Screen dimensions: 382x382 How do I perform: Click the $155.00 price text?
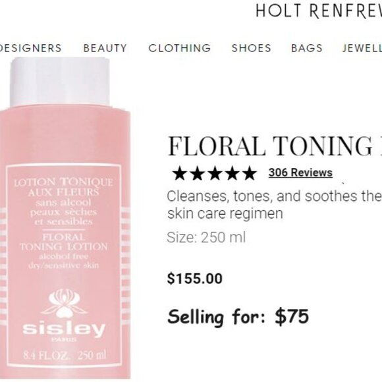[195, 279]
